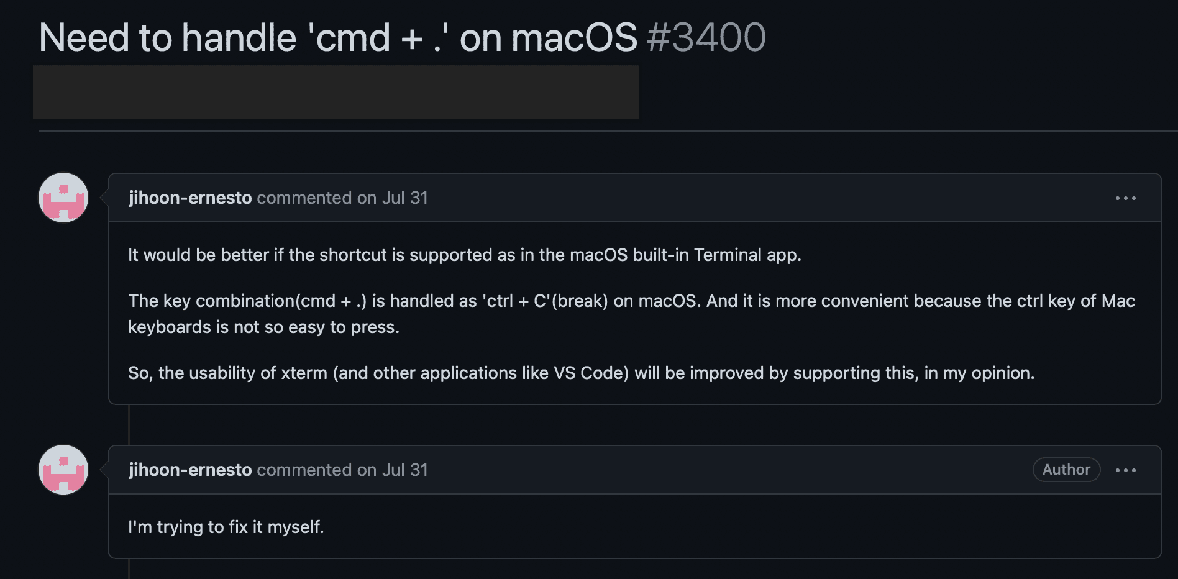Click the avatar beside the 'trying to fix' comment
This screenshot has height=579, width=1178.
coord(63,470)
